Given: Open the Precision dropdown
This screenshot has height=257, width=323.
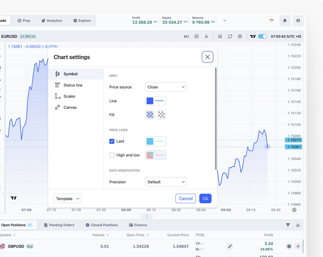Looking at the screenshot, I should point(166,182).
